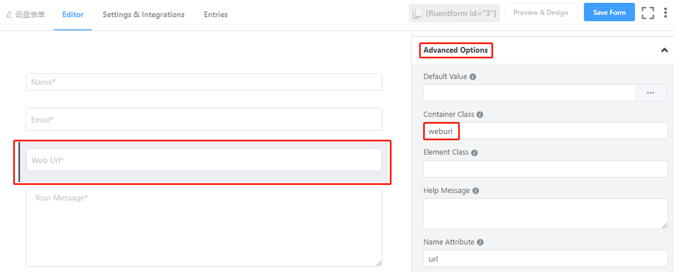Viewport: 674px width, 272px height.
Task: Click the Preview & Design button
Action: coord(540,13)
